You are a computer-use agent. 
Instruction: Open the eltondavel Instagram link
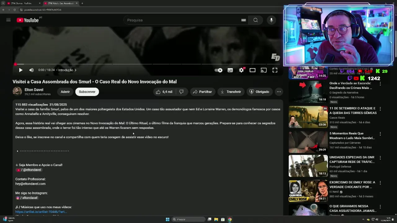click(27, 198)
